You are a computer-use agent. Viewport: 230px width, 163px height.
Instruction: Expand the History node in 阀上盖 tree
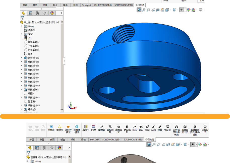[x=21, y=26]
